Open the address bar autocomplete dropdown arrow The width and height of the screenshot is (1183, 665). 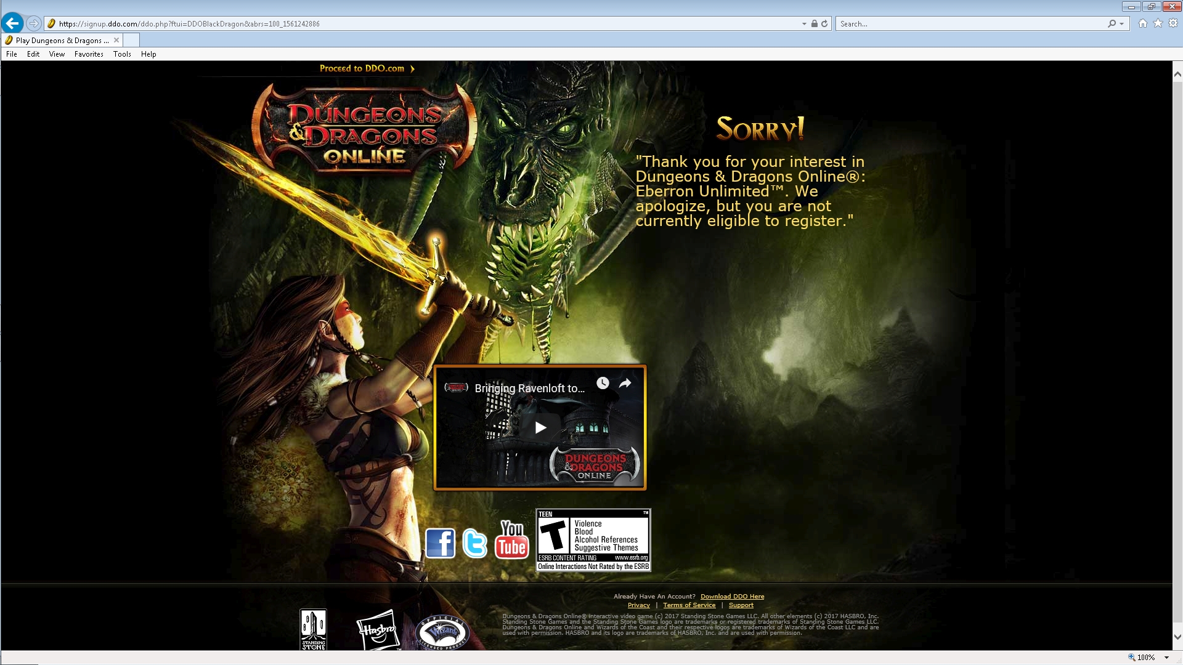(804, 23)
